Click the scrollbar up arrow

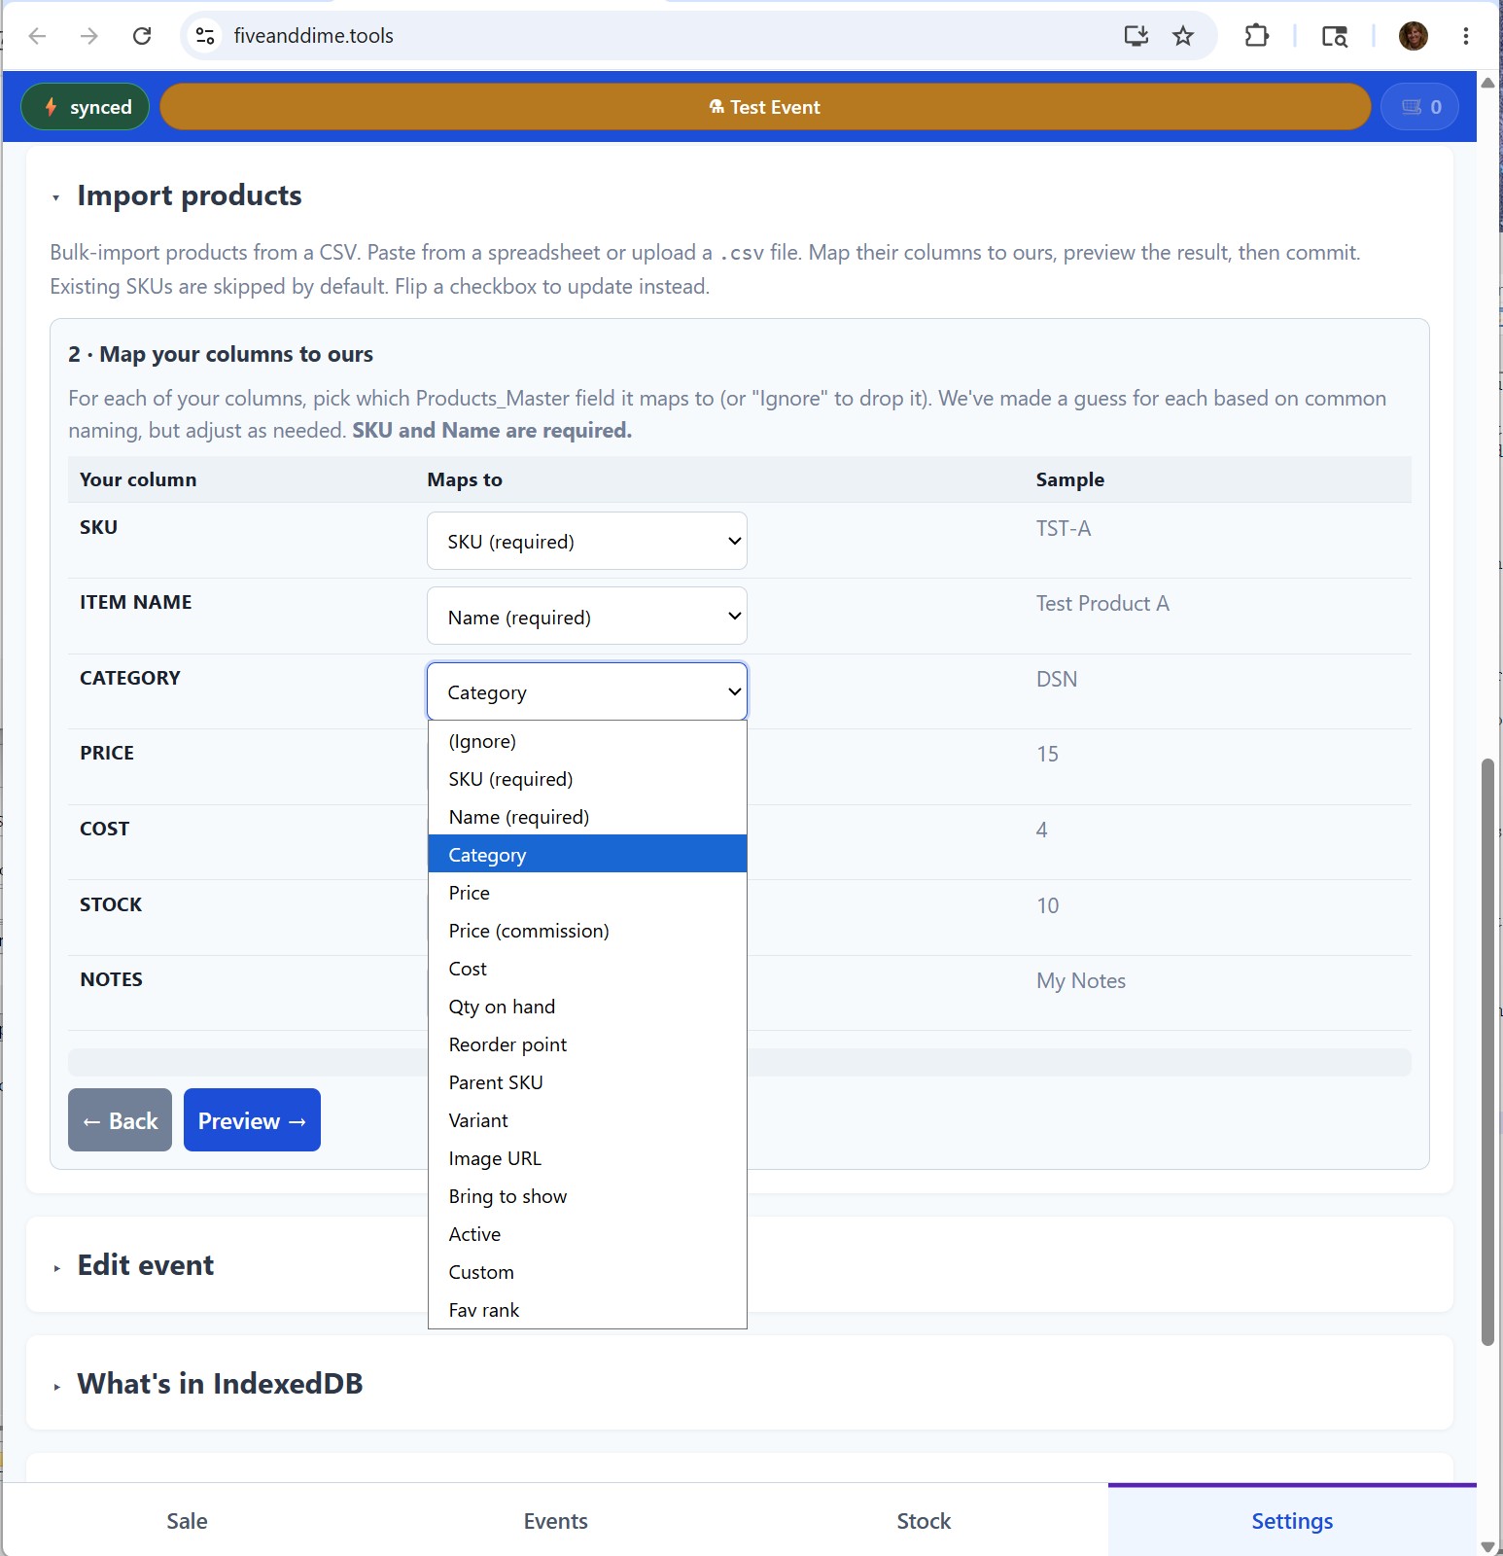tap(1487, 83)
